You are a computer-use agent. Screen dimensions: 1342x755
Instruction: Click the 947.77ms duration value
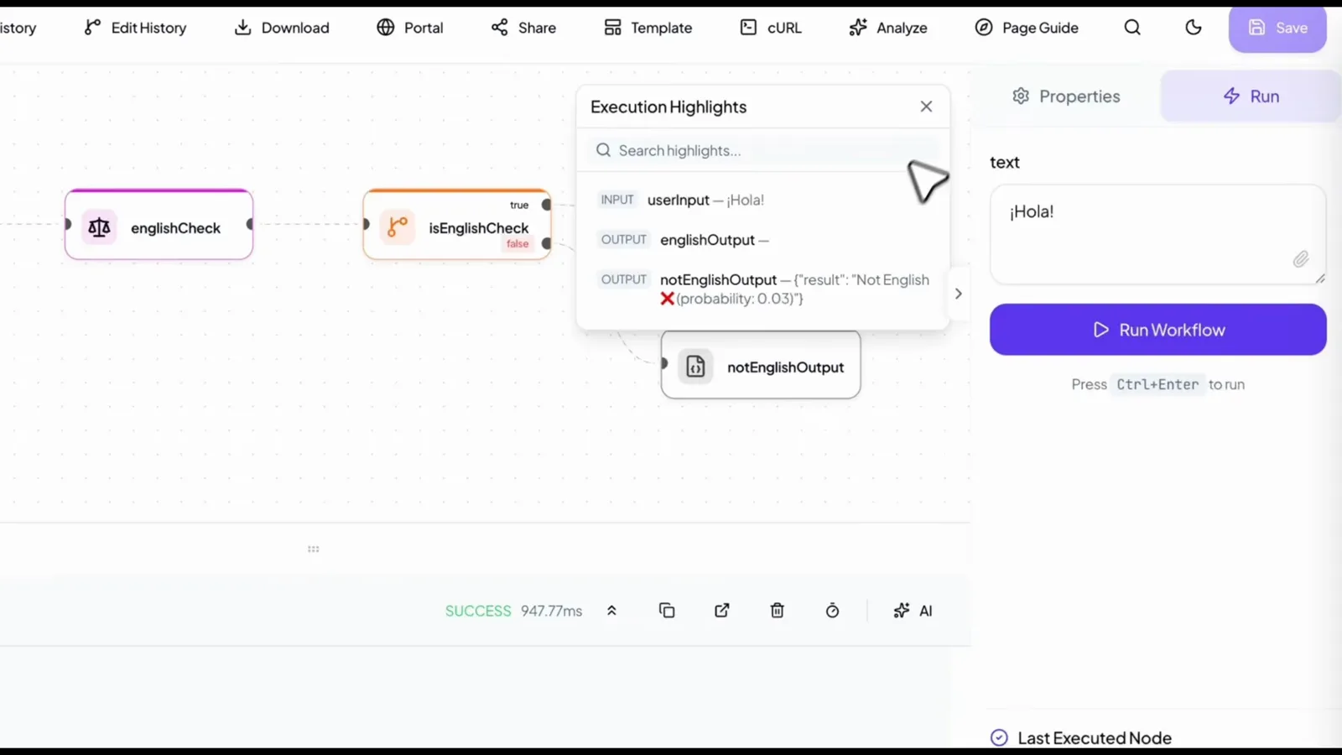[551, 611]
